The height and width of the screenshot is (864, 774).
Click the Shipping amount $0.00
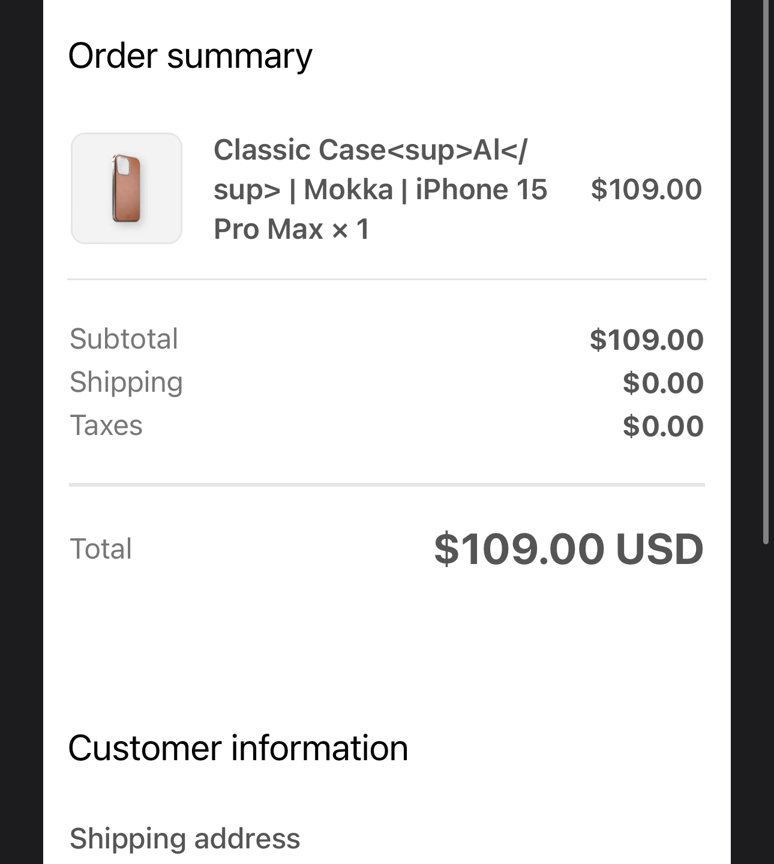click(x=662, y=383)
